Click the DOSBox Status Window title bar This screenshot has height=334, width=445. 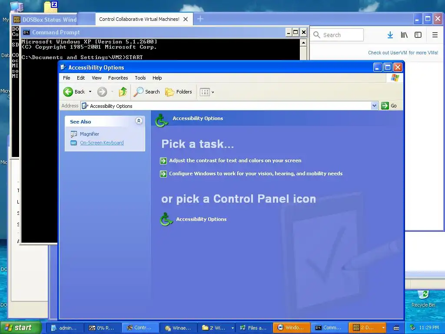pos(45,20)
